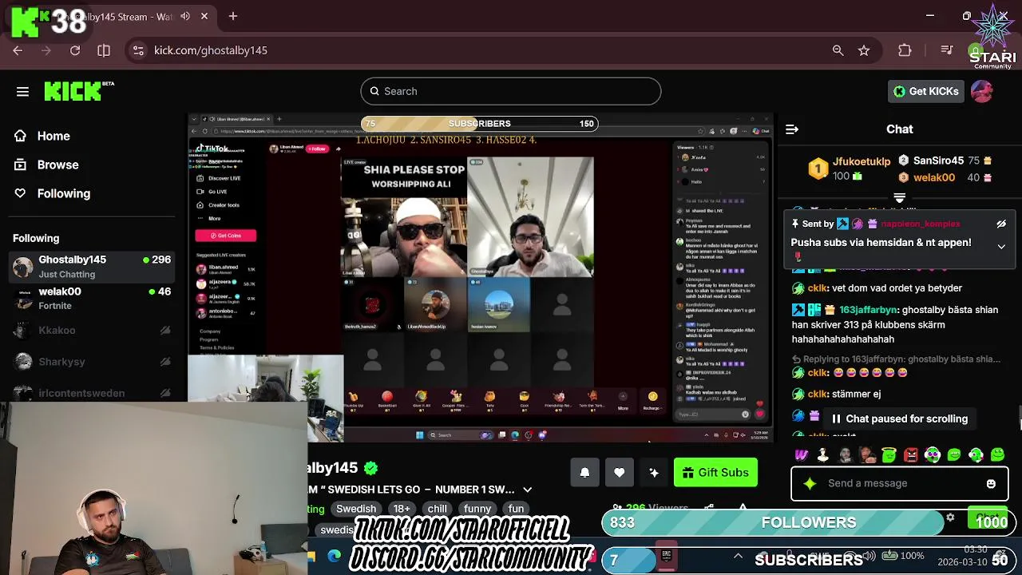Click the red angry face emote

911,455
